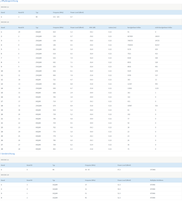Select downstream channel row 28
This screenshot has height=202, width=182.
pyautogui.click(x=91, y=149)
